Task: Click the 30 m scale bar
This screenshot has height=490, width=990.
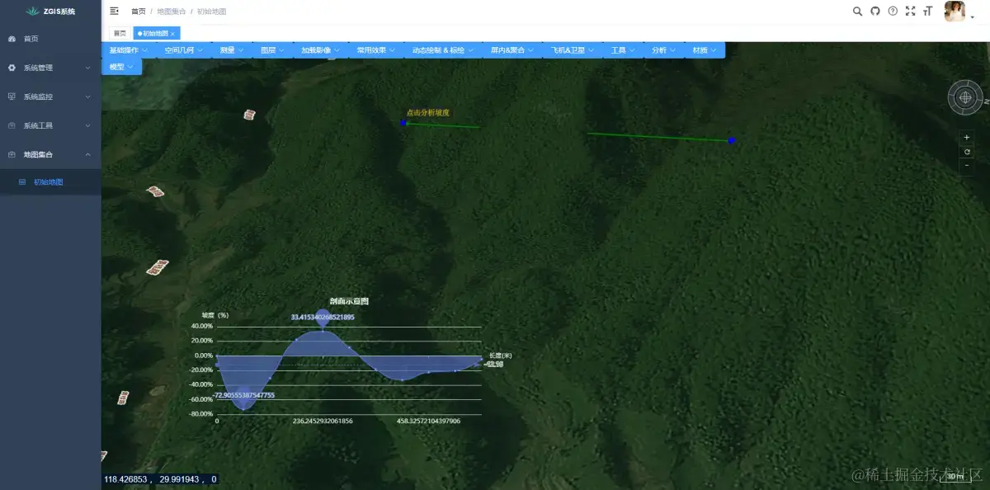Action: [955, 477]
